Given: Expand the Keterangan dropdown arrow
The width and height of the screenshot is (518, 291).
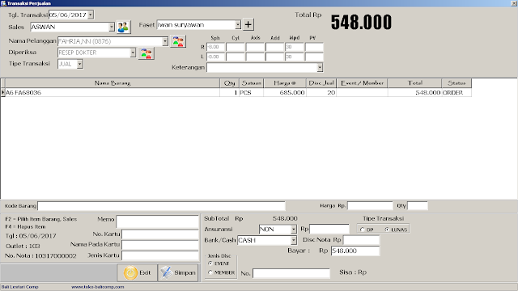Looking at the screenshot, I should (320, 68).
